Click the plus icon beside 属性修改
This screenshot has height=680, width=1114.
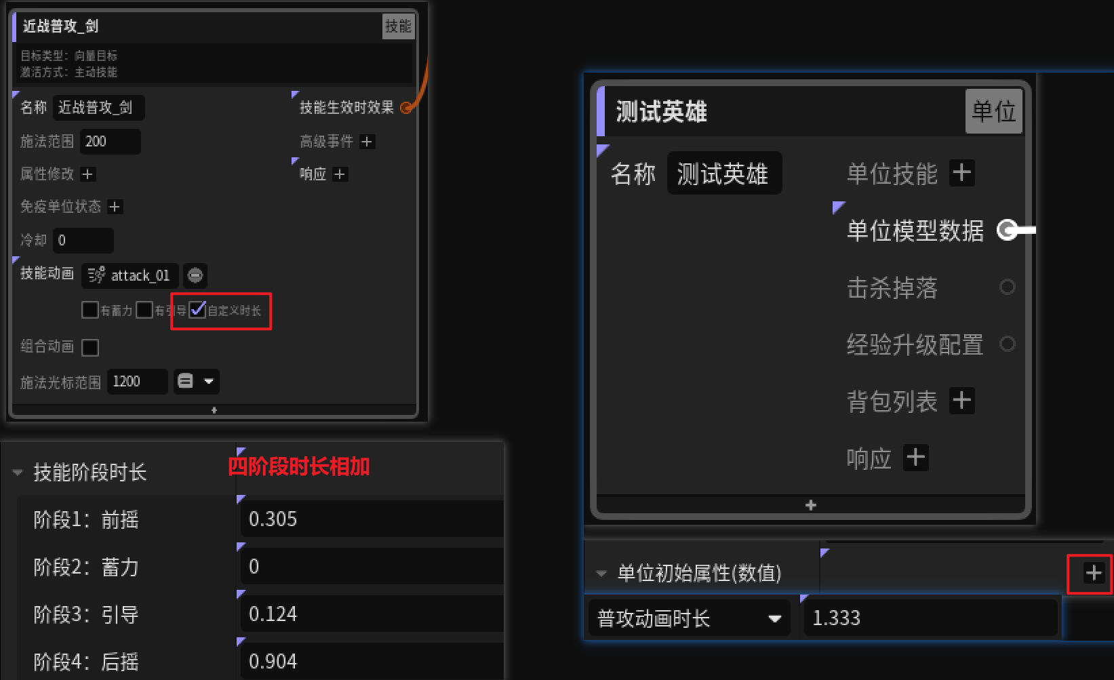[x=87, y=174]
